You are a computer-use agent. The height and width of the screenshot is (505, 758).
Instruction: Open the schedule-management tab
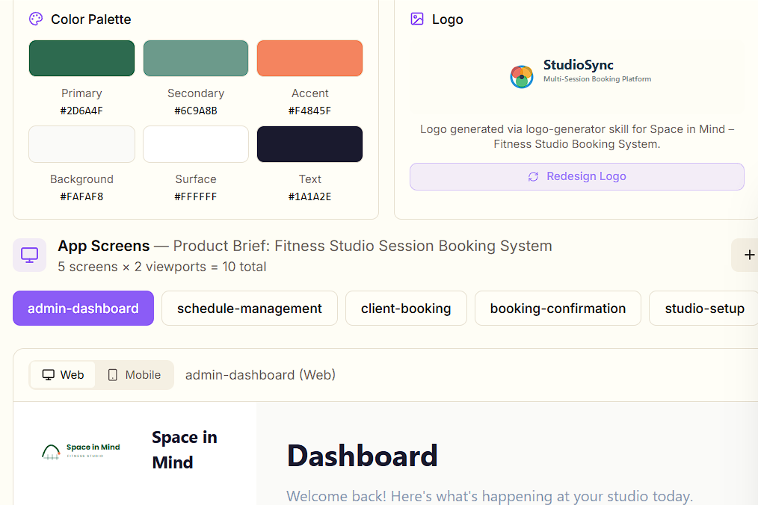[x=250, y=309]
